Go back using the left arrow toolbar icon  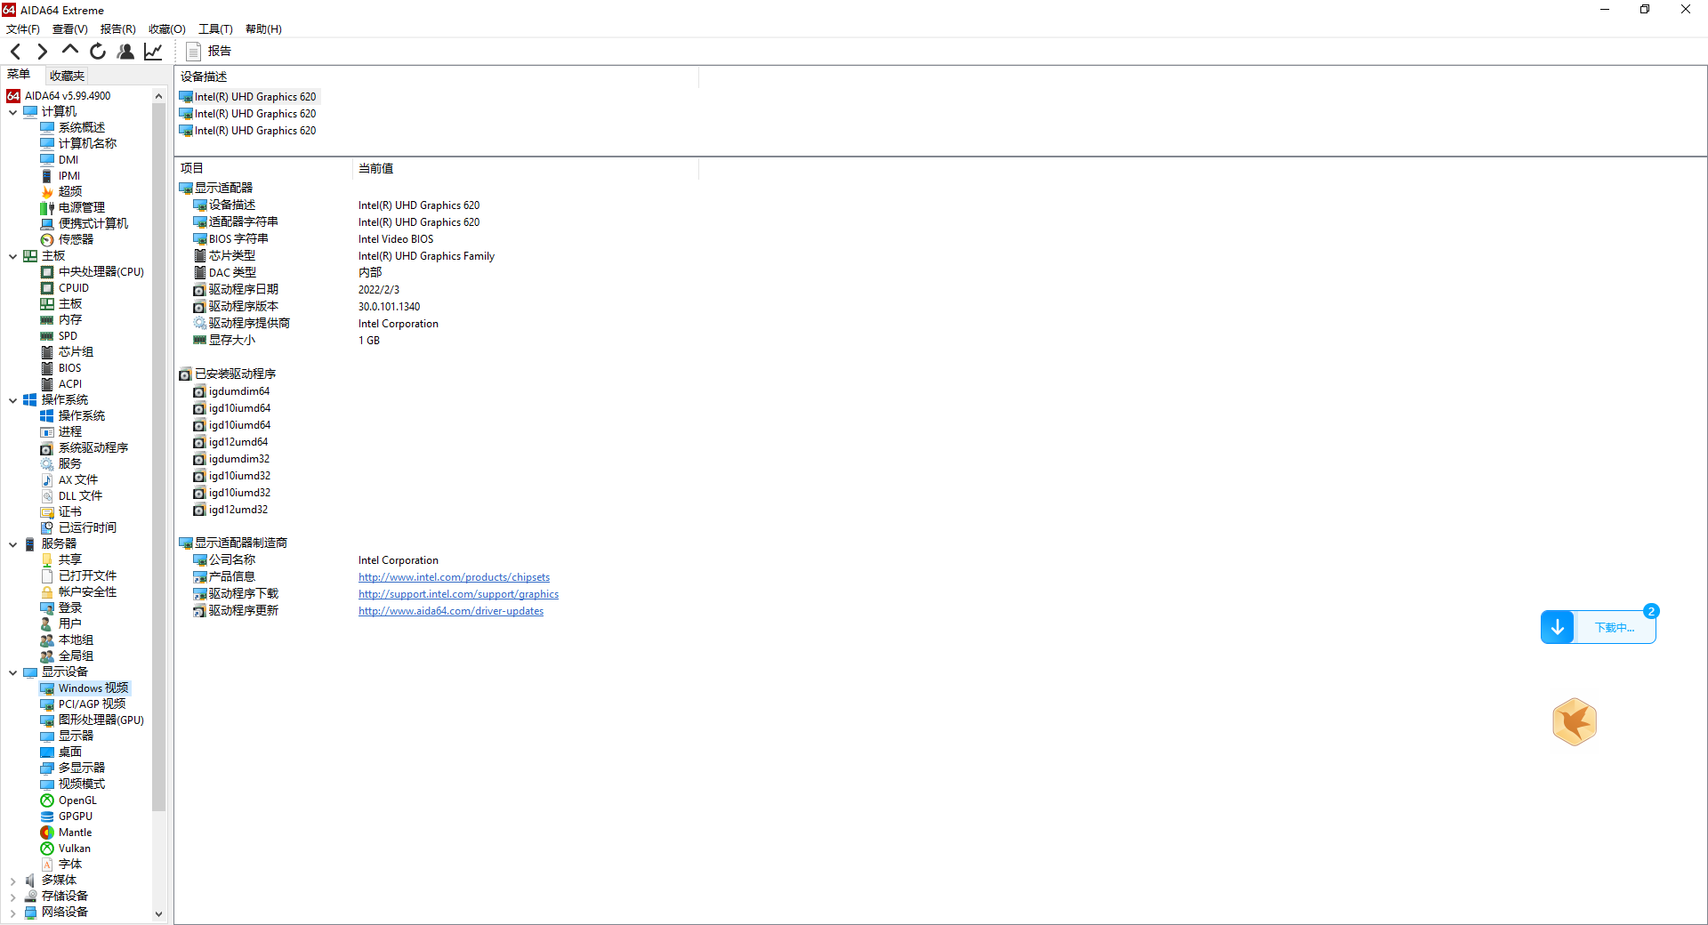pyautogui.click(x=15, y=52)
